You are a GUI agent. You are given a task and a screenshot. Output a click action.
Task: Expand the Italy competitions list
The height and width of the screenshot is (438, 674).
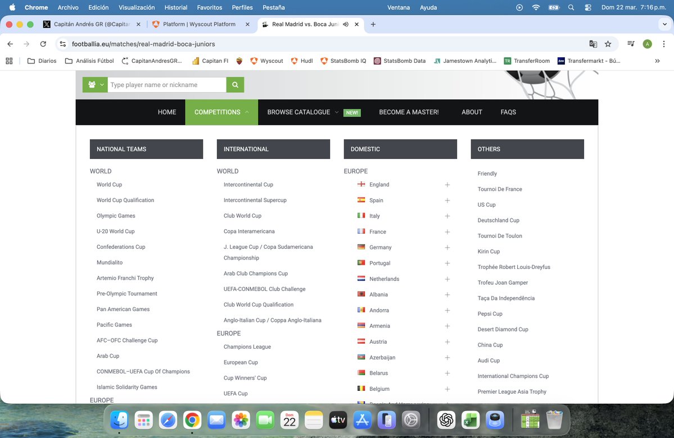click(447, 216)
